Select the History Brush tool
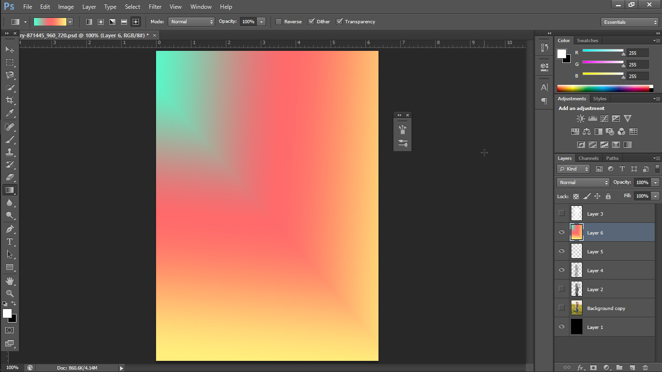 (x=10, y=165)
